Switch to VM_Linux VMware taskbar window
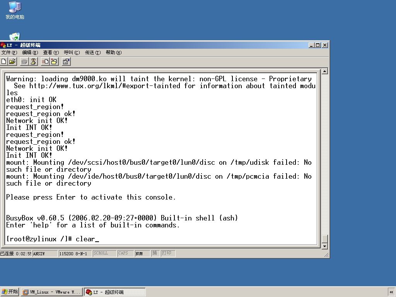The height and width of the screenshot is (297, 396). [x=52, y=292]
